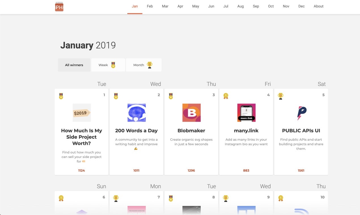This screenshot has height=215, width=360.
Task: Open the many.link product page
Action: [246, 130]
